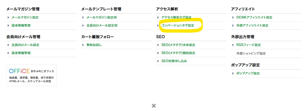
Task: Select 外部ショッピング設定
Action: [x=251, y=53]
